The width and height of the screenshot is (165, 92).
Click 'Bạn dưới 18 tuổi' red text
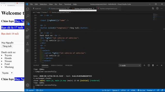click(x=10, y=34)
